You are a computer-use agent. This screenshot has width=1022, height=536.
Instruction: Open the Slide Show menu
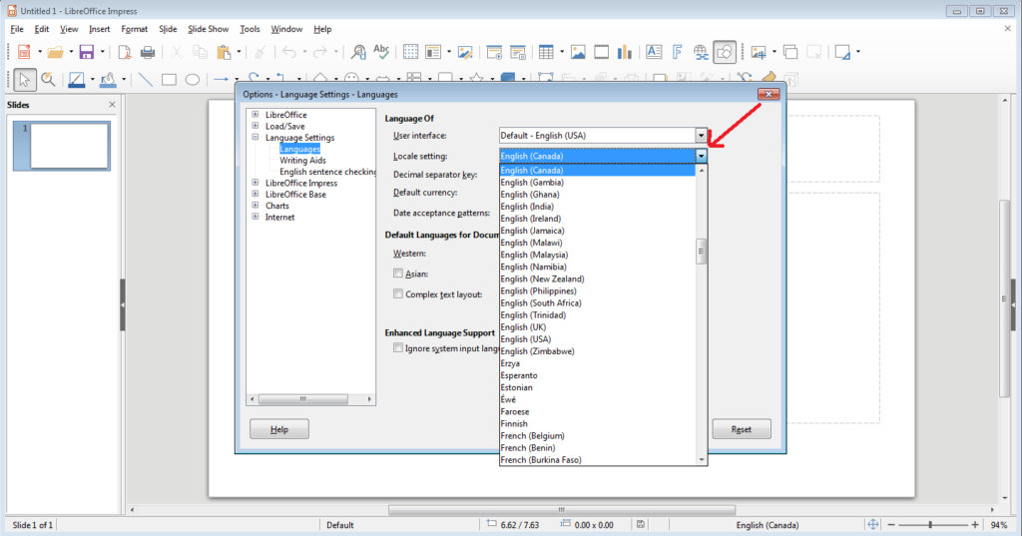coord(208,29)
